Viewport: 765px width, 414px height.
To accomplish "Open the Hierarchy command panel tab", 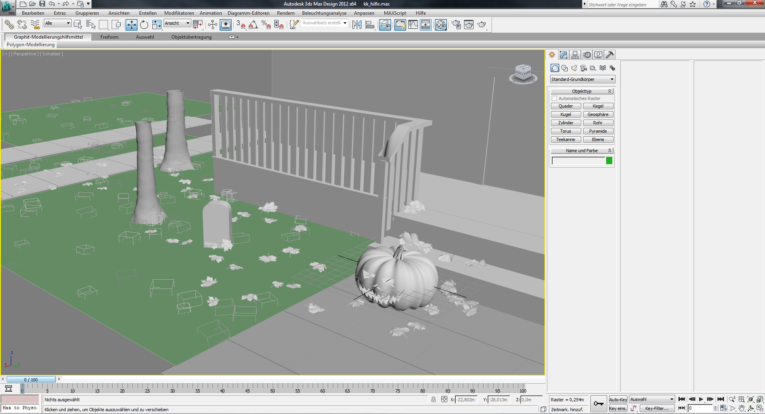I will [x=575, y=55].
